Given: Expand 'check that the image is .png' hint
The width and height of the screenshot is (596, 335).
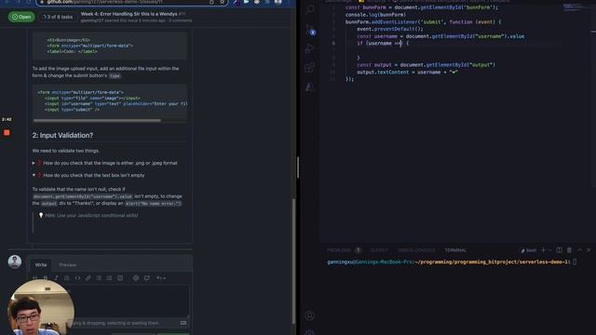Looking at the screenshot, I should pos(105,163).
